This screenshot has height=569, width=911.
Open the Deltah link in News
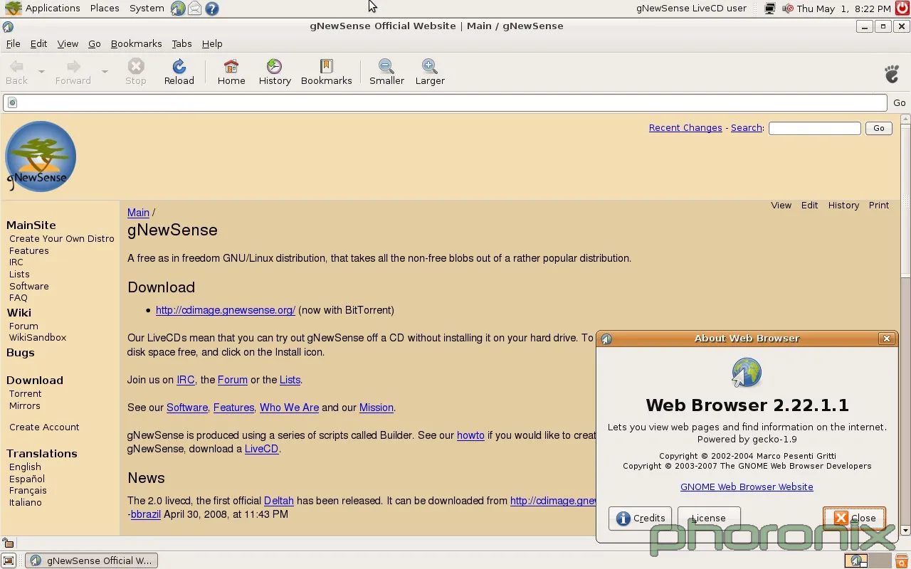(x=278, y=501)
